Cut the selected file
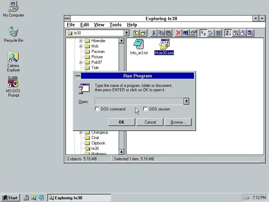Image resolution: width=269 pixels, height=202 pixels. (154, 33)
